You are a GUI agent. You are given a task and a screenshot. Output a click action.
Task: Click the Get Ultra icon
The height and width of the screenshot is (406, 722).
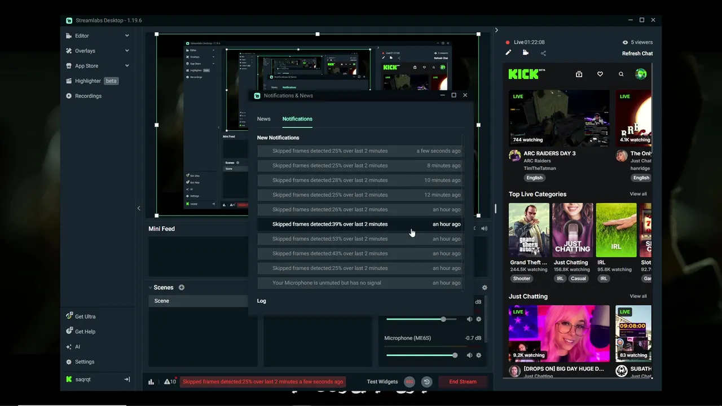pyautogui.click(x=69, y=316)
